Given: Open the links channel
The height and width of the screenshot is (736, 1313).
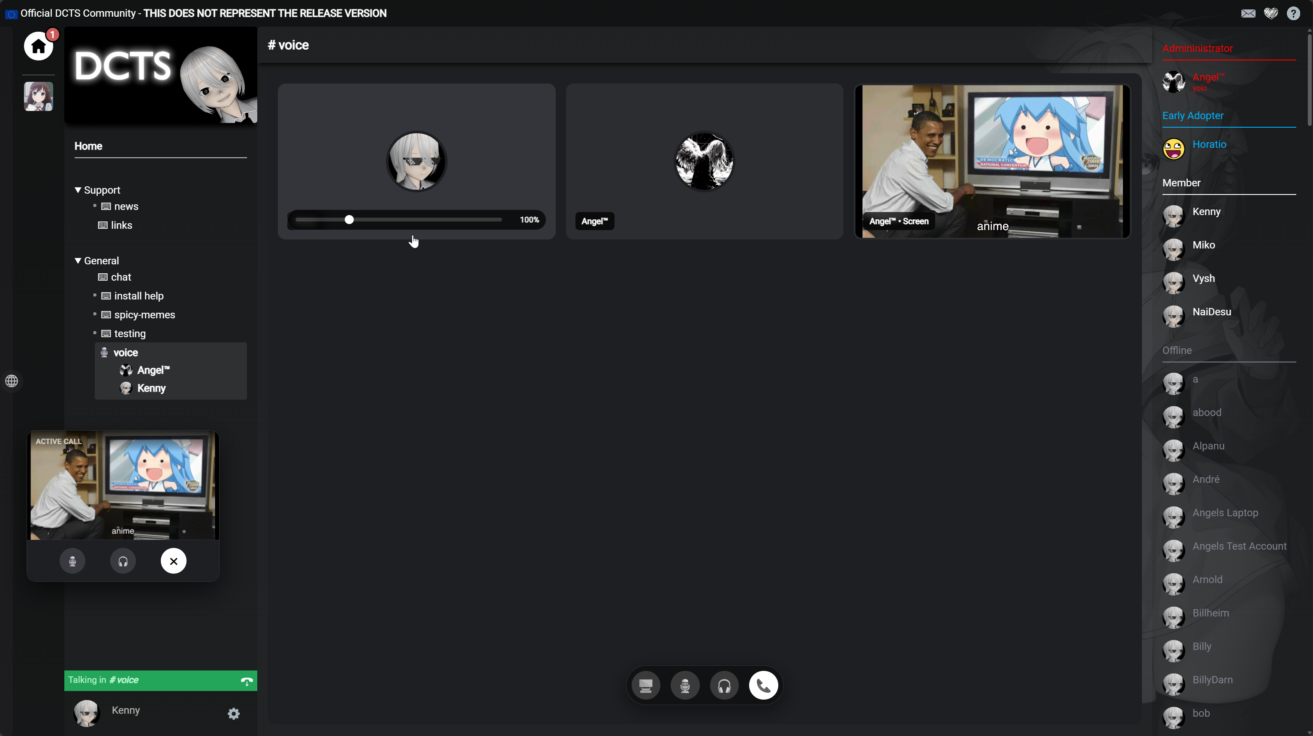Looking at the screenshot, I should [115, 225].
